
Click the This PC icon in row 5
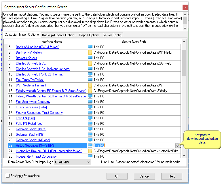coord(90,47)
